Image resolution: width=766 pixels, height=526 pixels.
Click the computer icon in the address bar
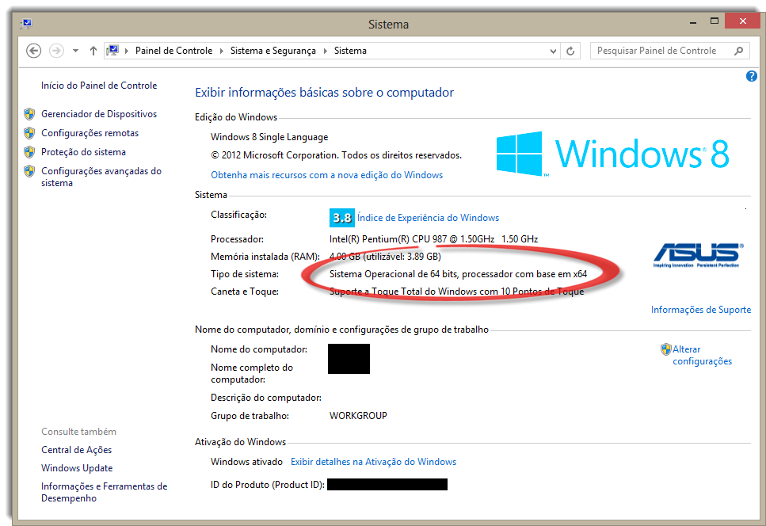tap(112, 51)
